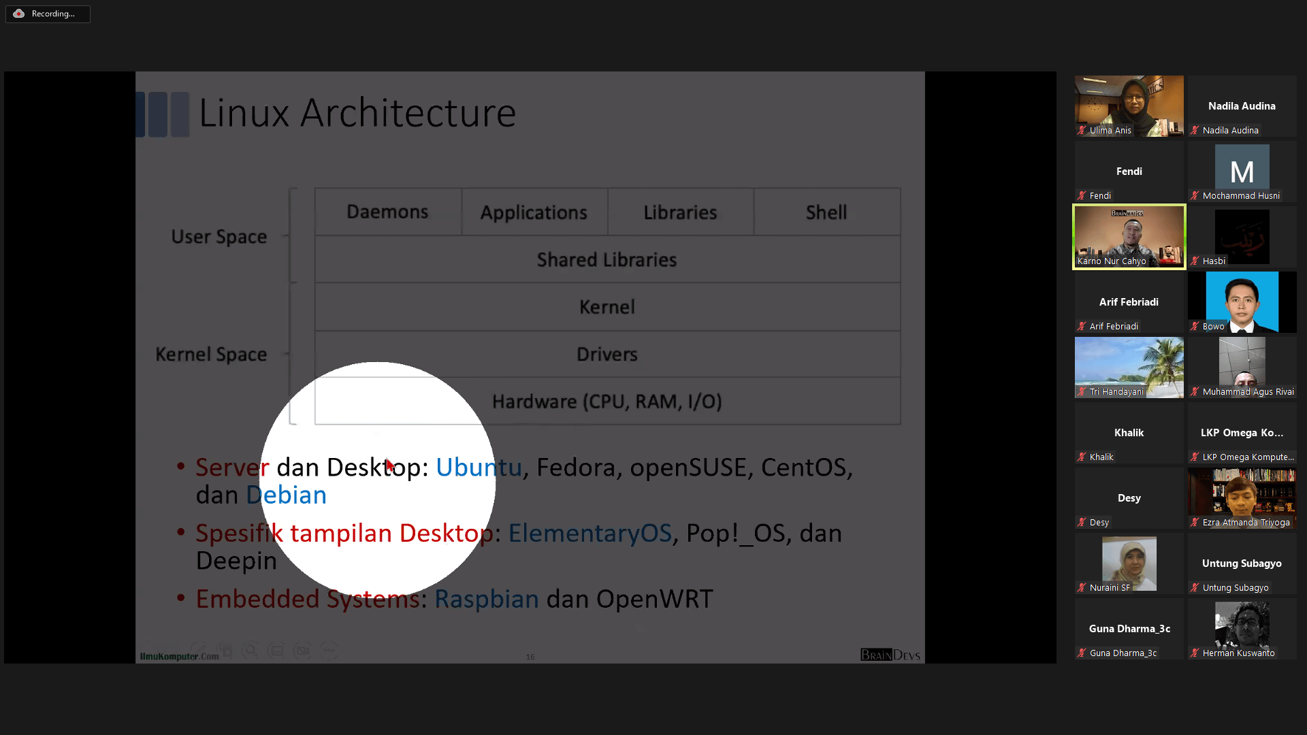
Task: Select Ezra Atmanda Triyoga's video tile
Action: (x=1242, y=493)
